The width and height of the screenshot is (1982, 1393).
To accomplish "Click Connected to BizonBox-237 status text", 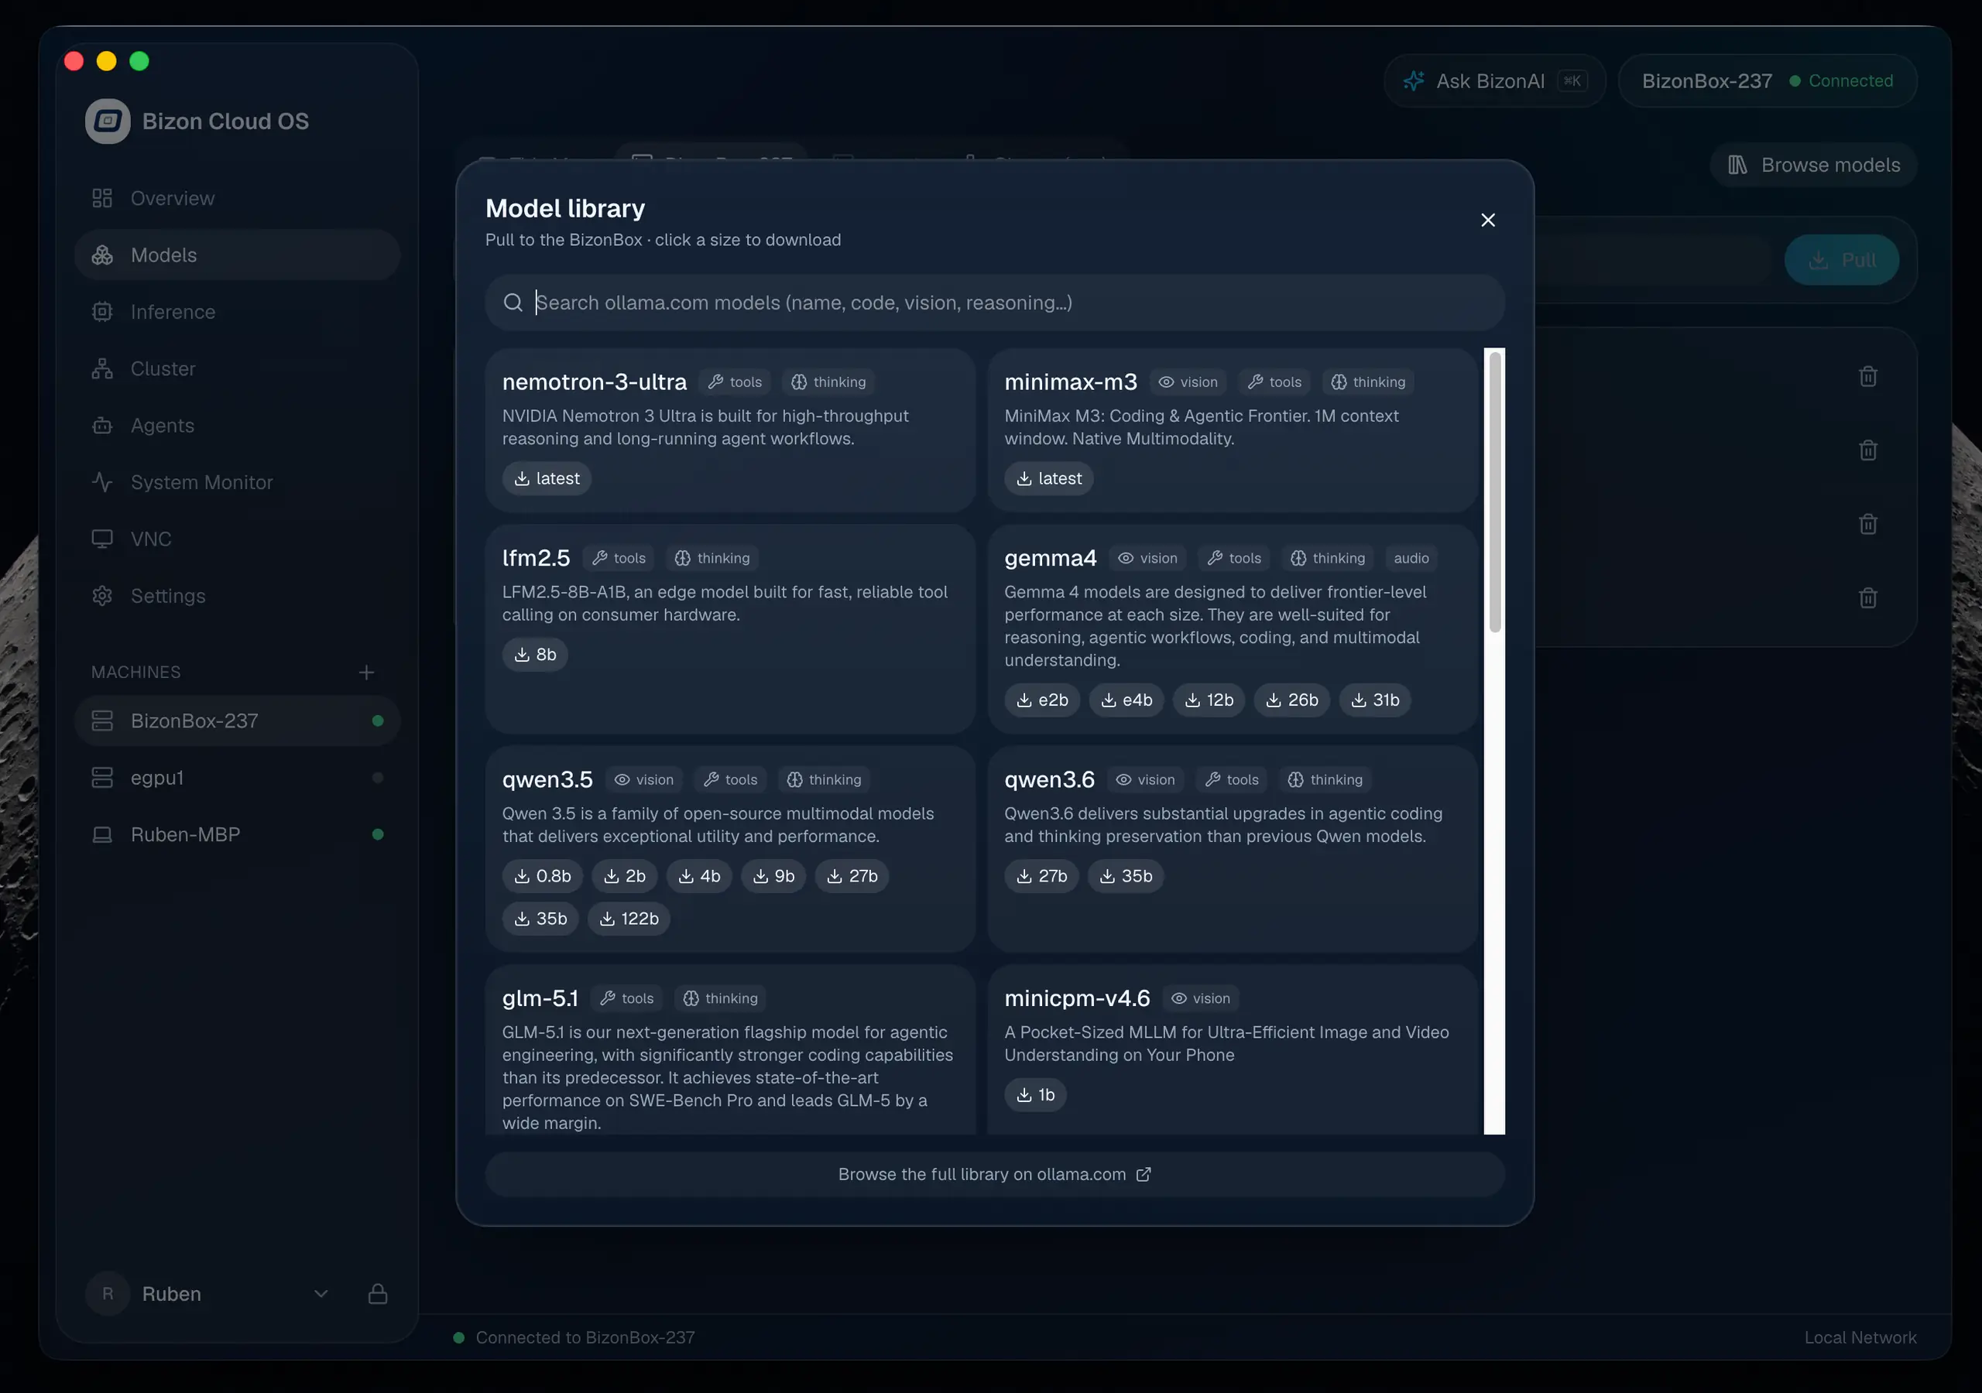I will (585, 1338).
